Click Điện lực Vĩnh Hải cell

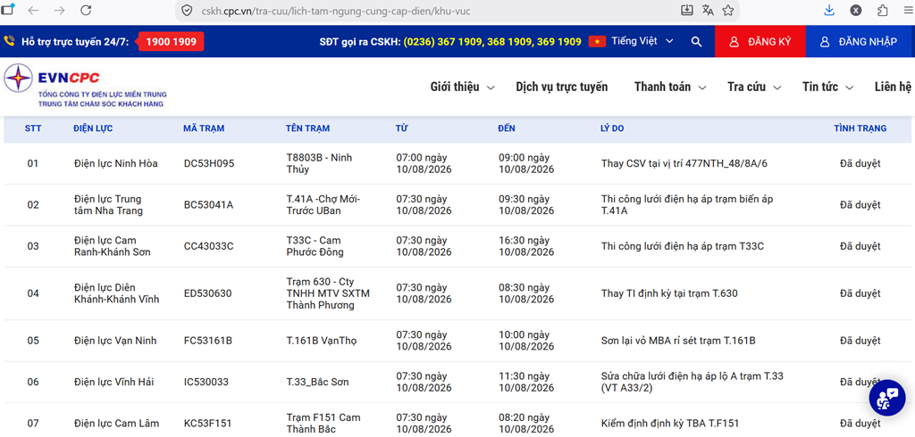[x=113, y=383]
